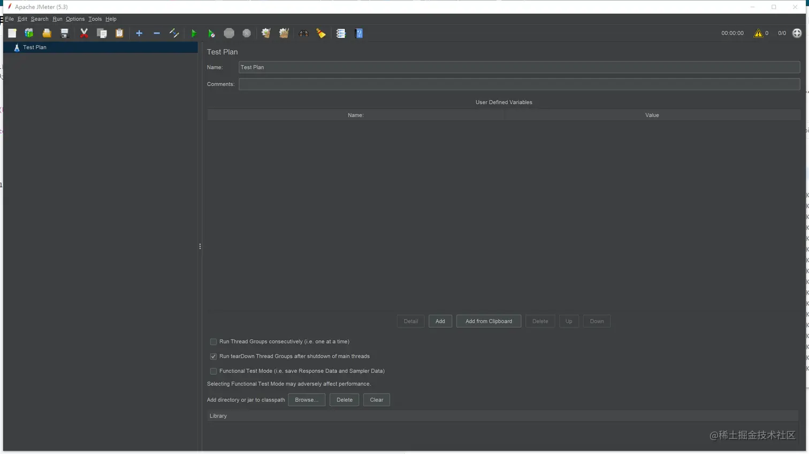Click the Toggle enable/disable icon
Screen dimensions: 809x454
[174, 33]
